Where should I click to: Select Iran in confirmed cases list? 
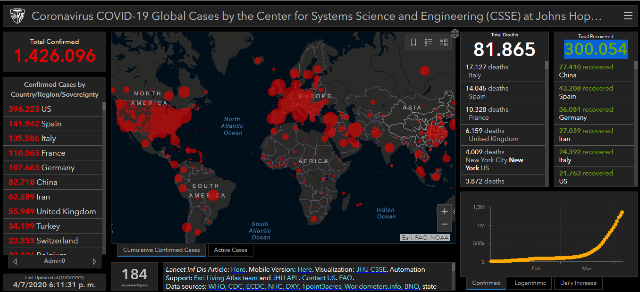click(53, 197)
